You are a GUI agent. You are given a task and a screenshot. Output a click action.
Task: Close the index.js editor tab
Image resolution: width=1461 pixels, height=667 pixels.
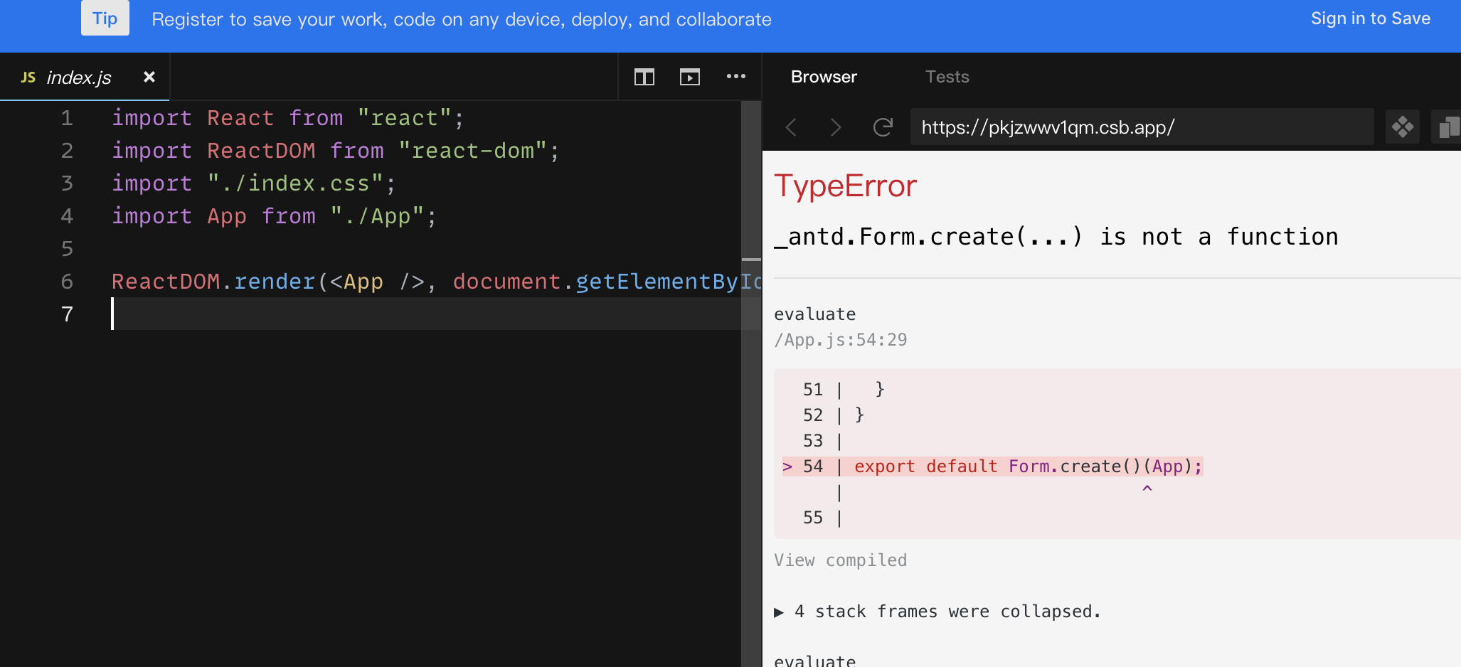click(x=149, y=77)
